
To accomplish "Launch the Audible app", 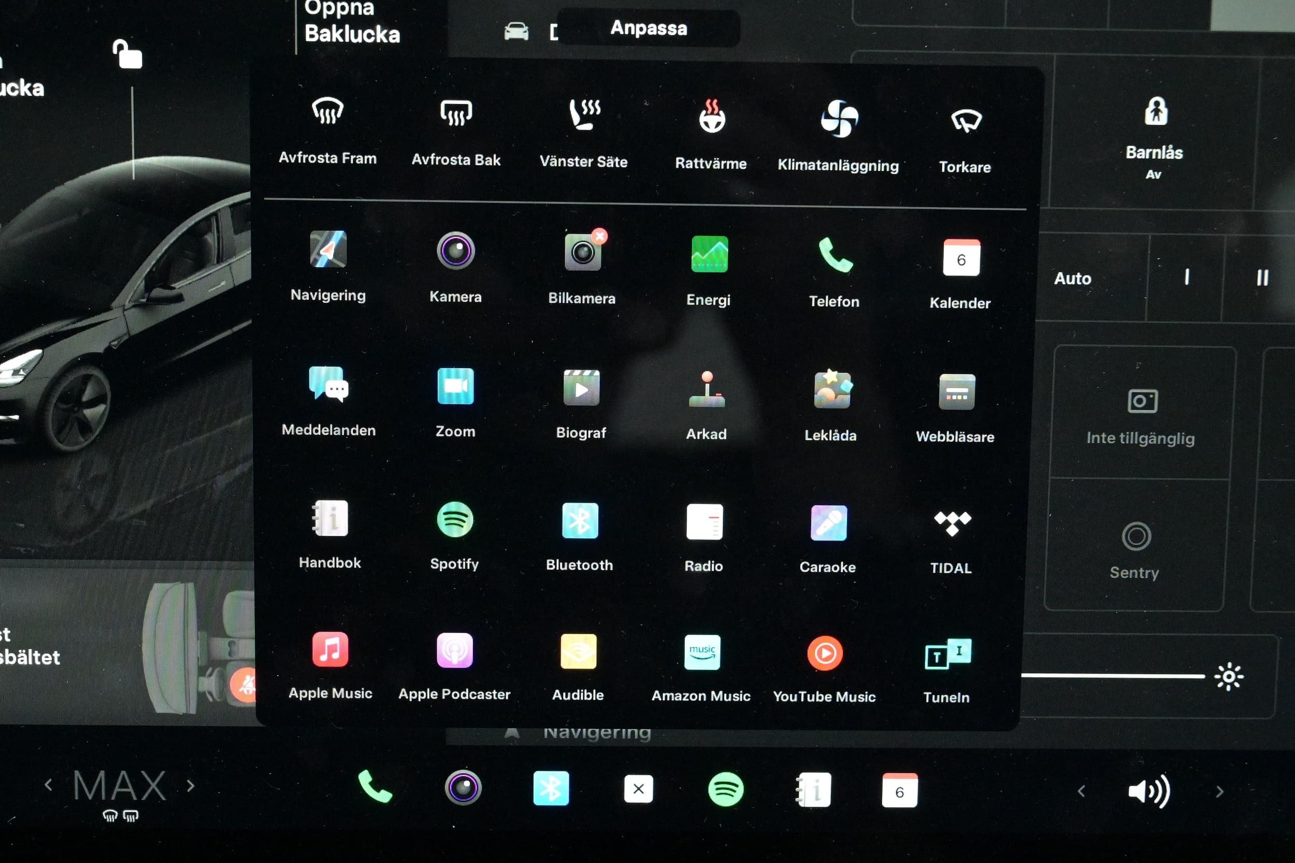I will (578, 668).
